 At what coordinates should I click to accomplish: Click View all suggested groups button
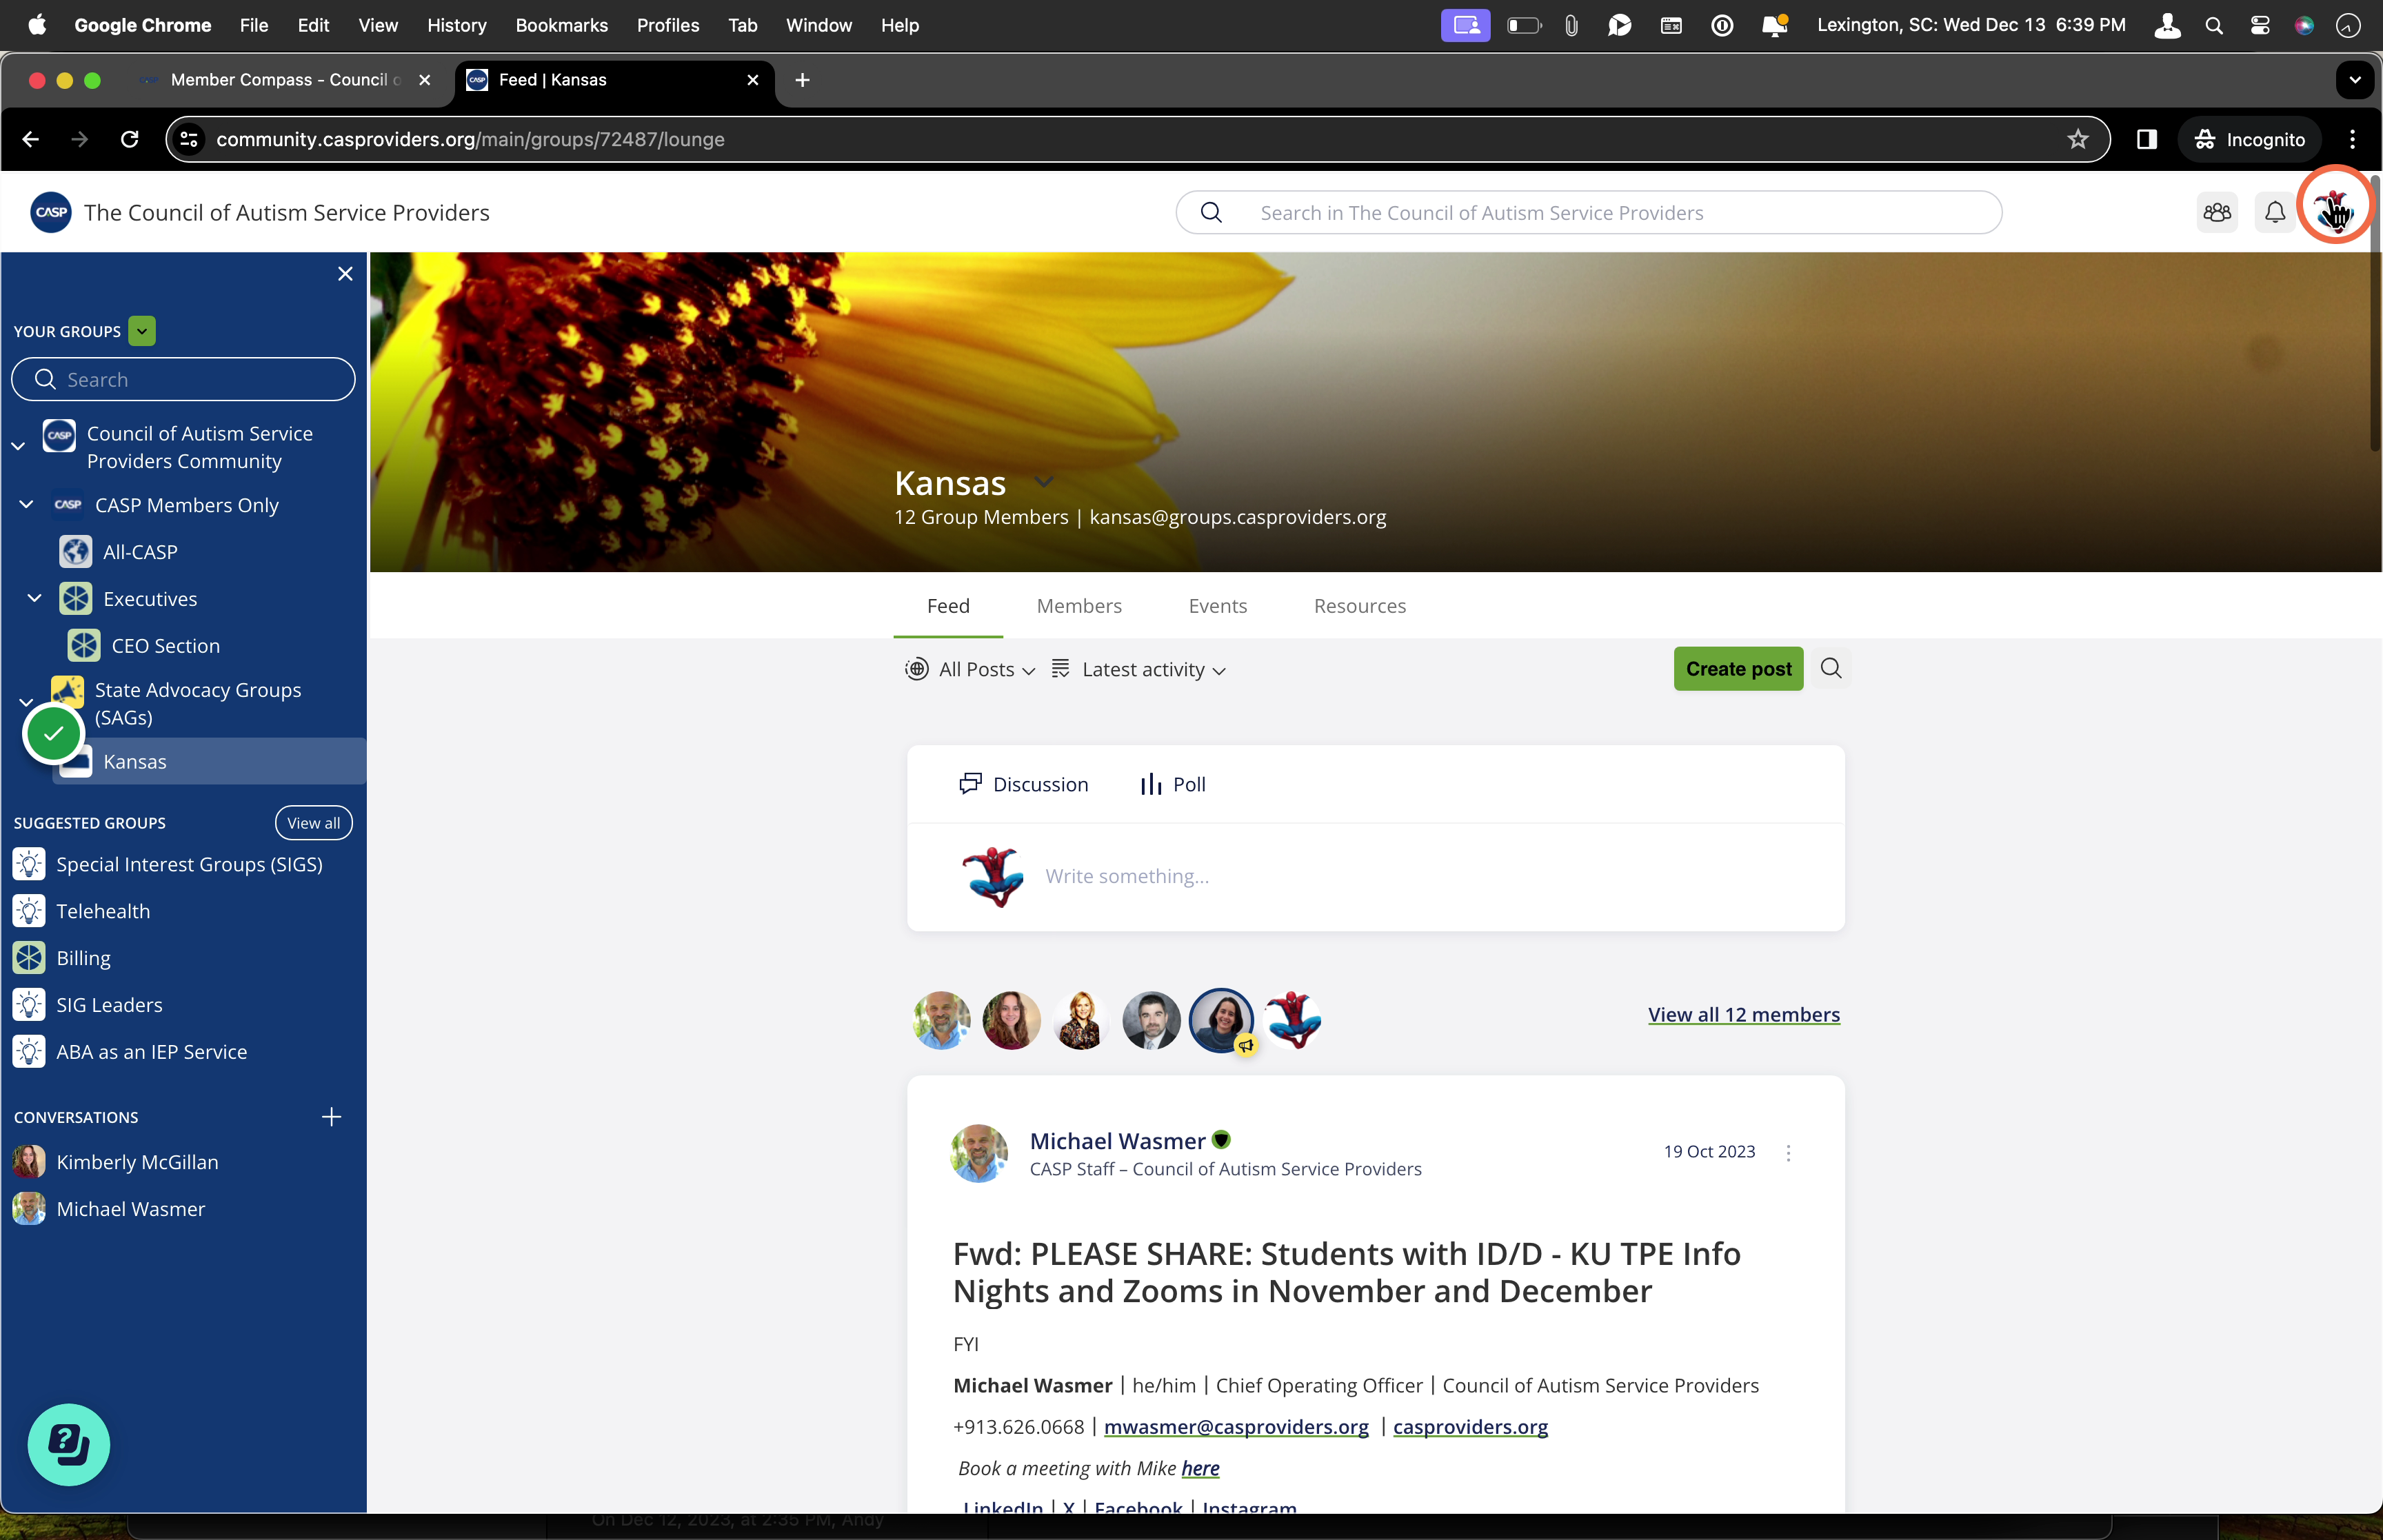click(x=313, y=822)
